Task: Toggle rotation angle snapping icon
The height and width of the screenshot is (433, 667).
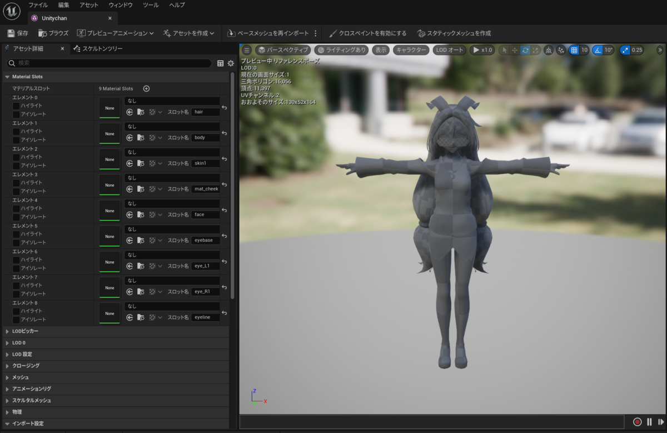Action: (598, 50)
